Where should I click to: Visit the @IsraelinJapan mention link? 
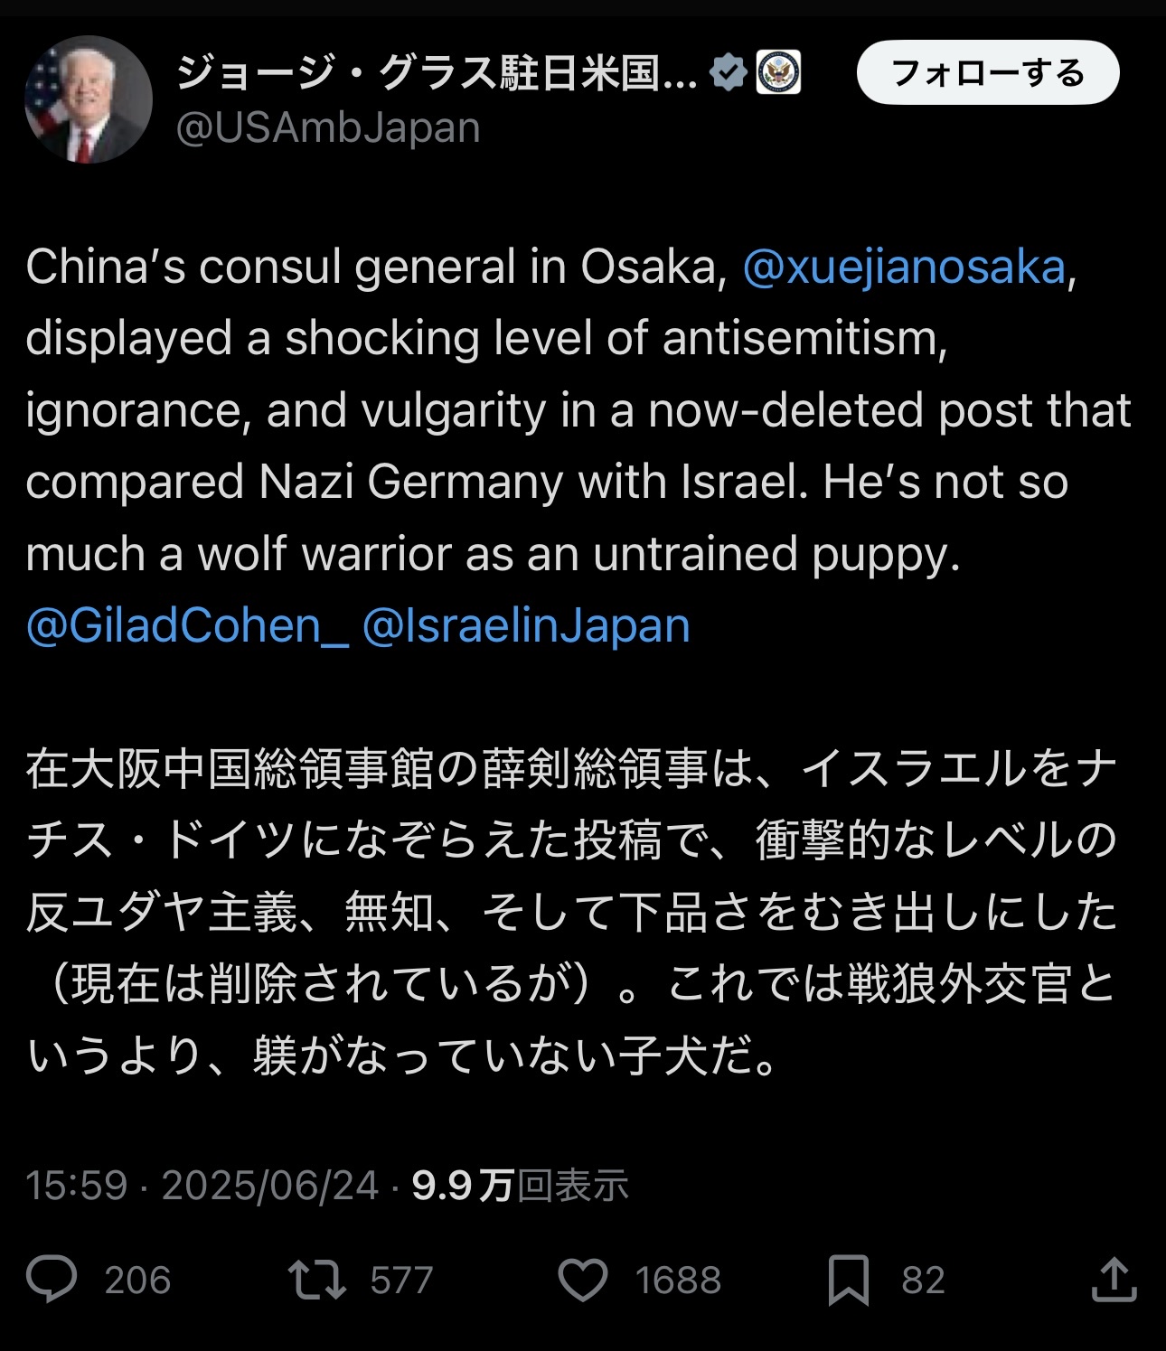[526, 625]
